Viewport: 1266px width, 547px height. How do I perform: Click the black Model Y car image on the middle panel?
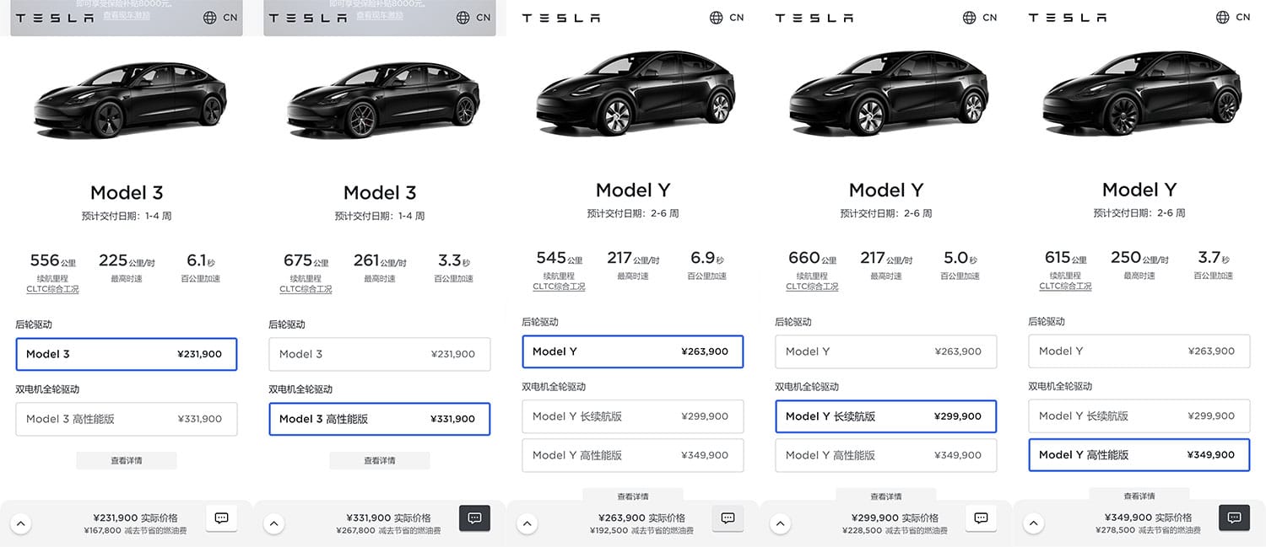pos(633,93)
